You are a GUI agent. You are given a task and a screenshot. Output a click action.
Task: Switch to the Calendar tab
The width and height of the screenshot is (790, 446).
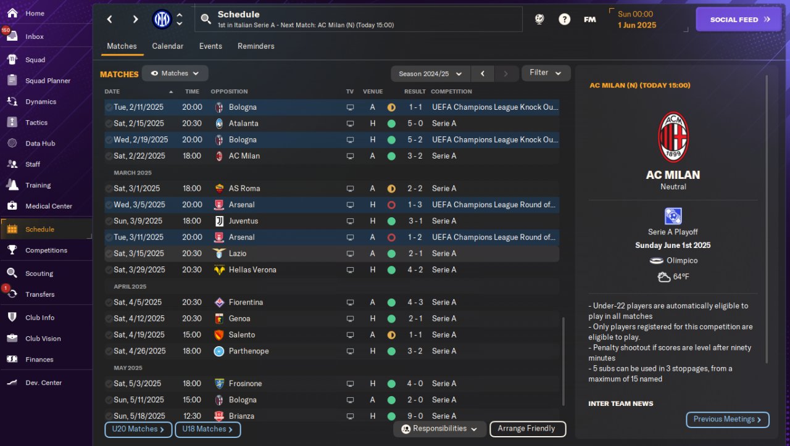(x=167, y=46)
